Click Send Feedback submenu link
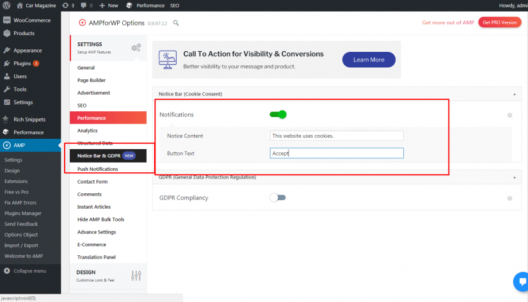Image resolution: width=528 pixels, height=302 pixels. [21, 224]
